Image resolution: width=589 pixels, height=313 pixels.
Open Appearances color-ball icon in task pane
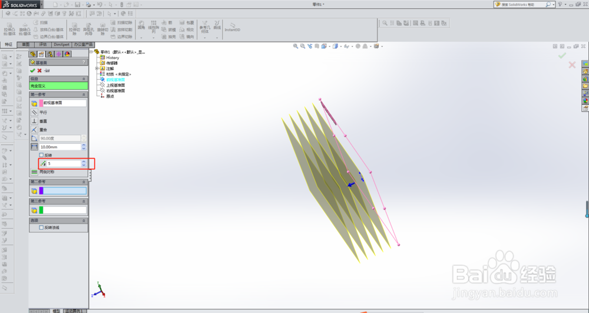(x=585, y=101)
